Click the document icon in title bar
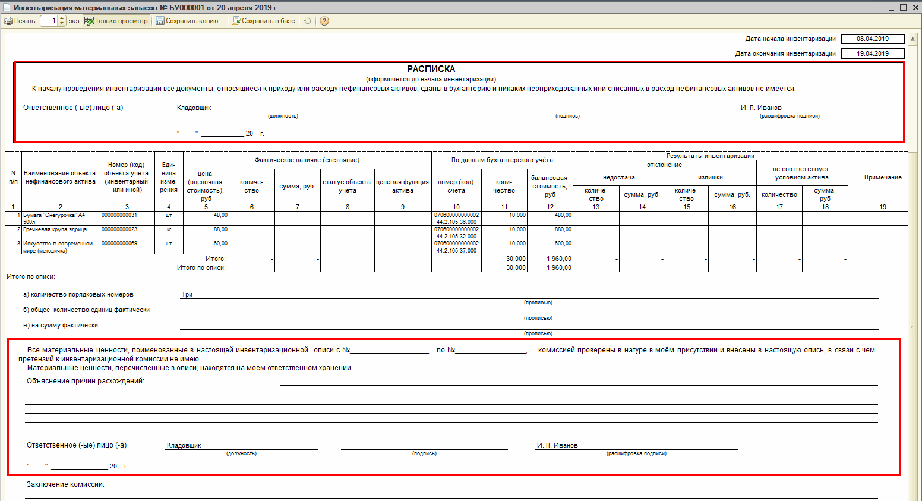Screen dimensions: 922x501 point(7,8)
